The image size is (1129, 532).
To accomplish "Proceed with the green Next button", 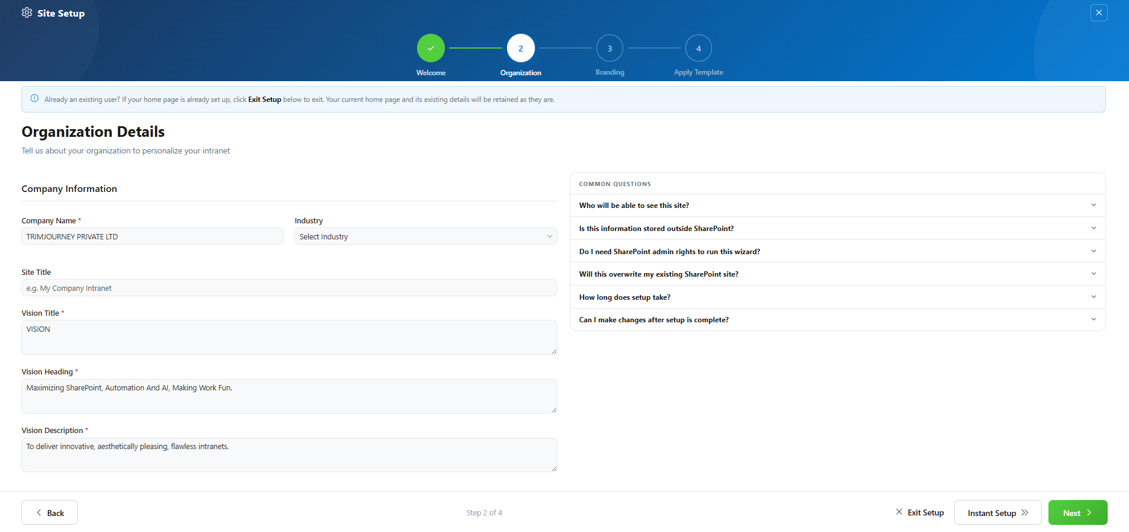I will pos(1077,512).
